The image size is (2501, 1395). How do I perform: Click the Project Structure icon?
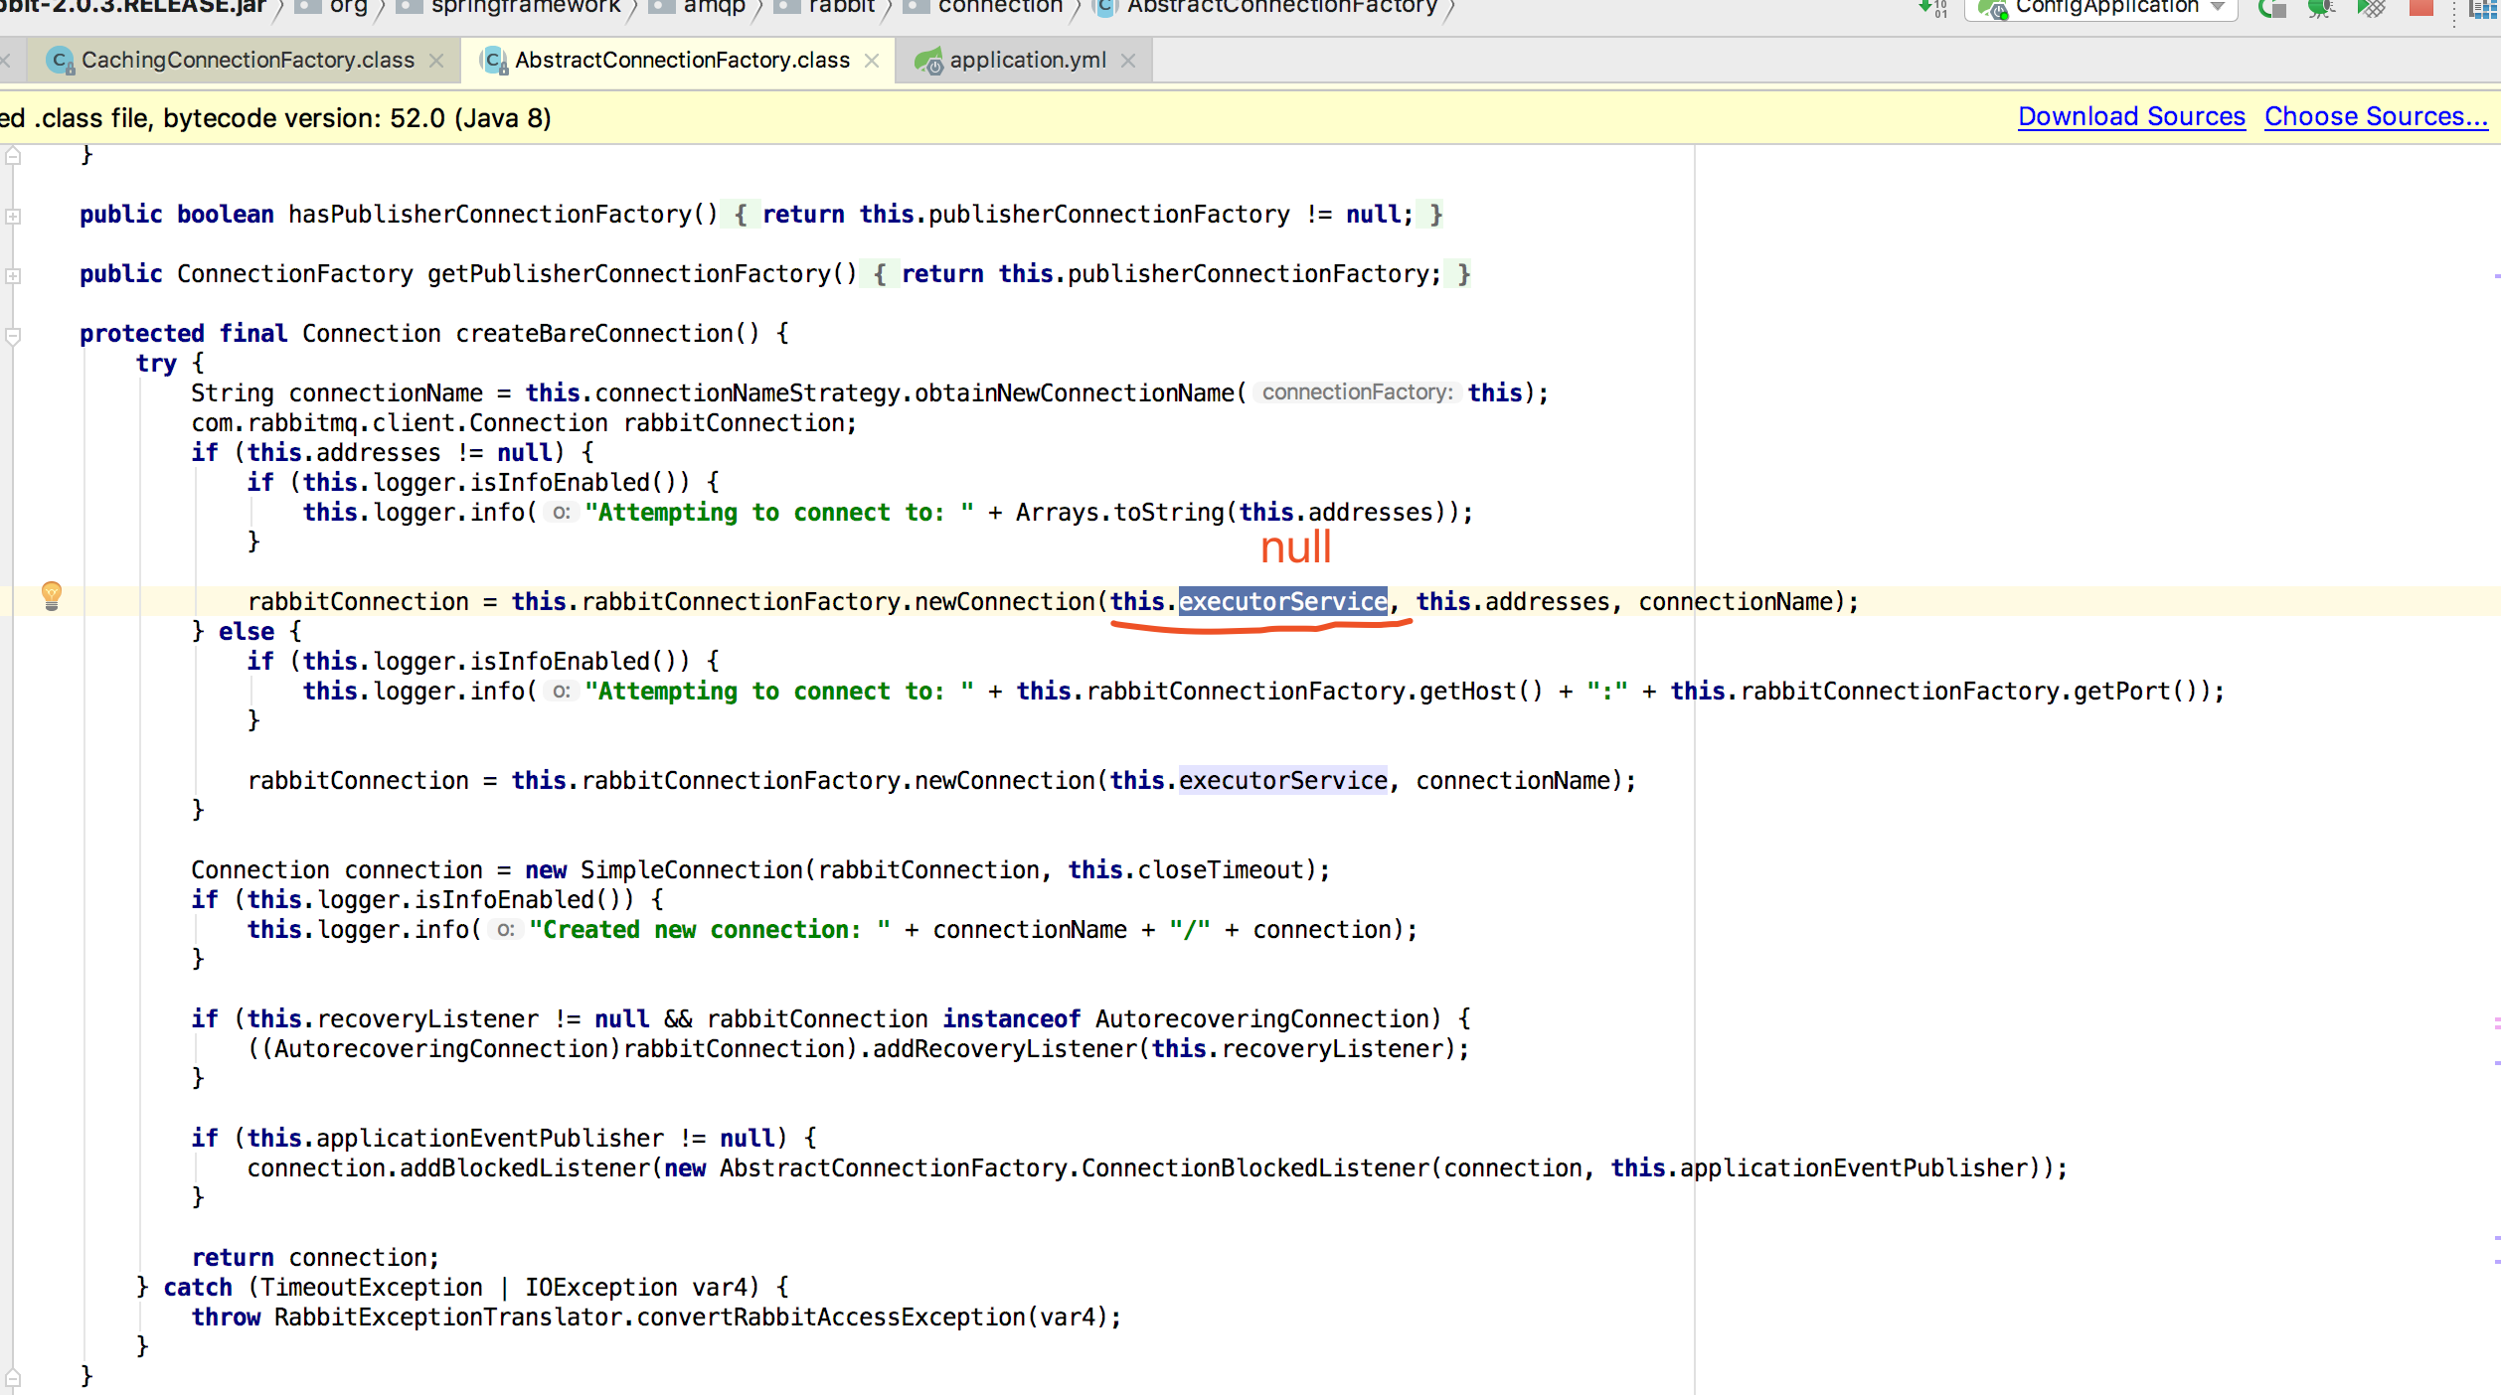pos(2483,8)
